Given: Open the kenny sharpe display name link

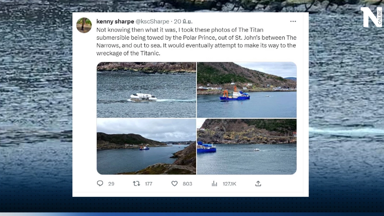Looking at the screenshot, I should click(115, 21).
